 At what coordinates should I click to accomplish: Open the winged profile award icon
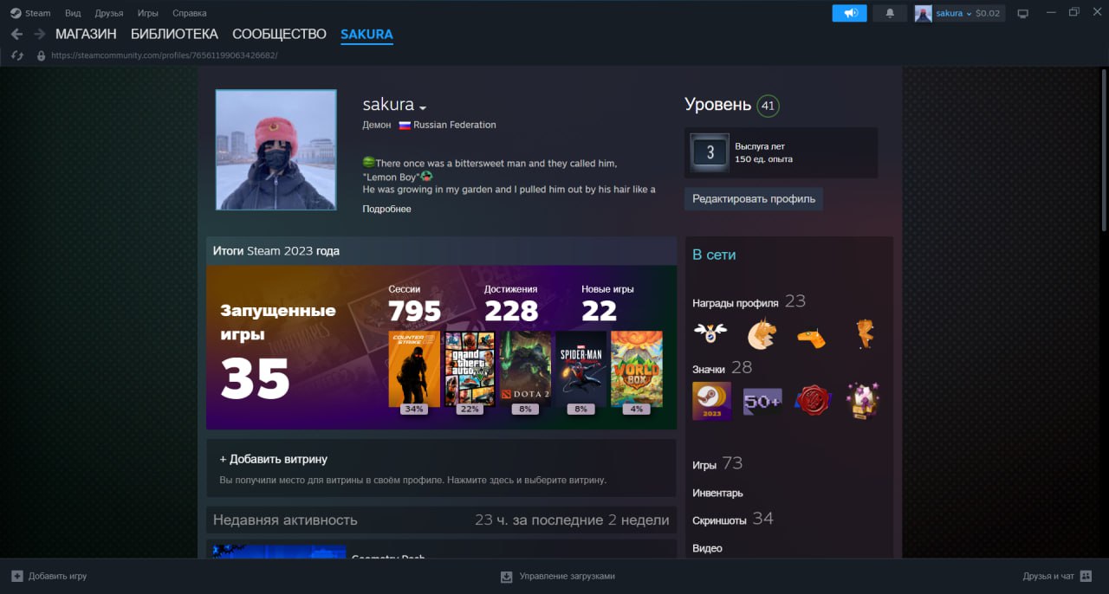click(710, 333)
